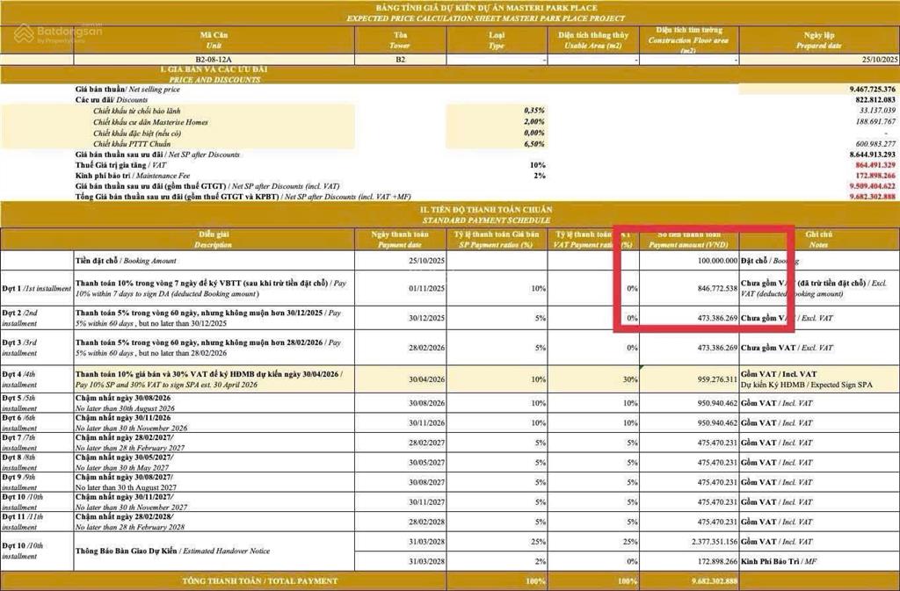Viewport: 900px width, 591px height.
Task: Select the tower value 'B2' cell
Action: 401,60
